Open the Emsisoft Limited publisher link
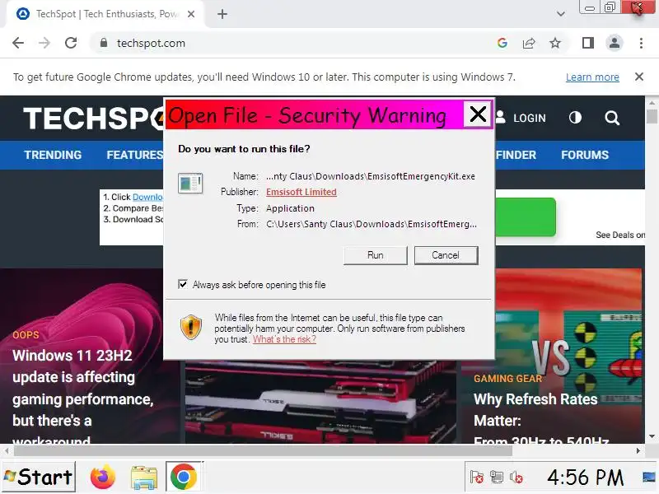The width and height of the screenshot is (659, 494). (301, 192)
